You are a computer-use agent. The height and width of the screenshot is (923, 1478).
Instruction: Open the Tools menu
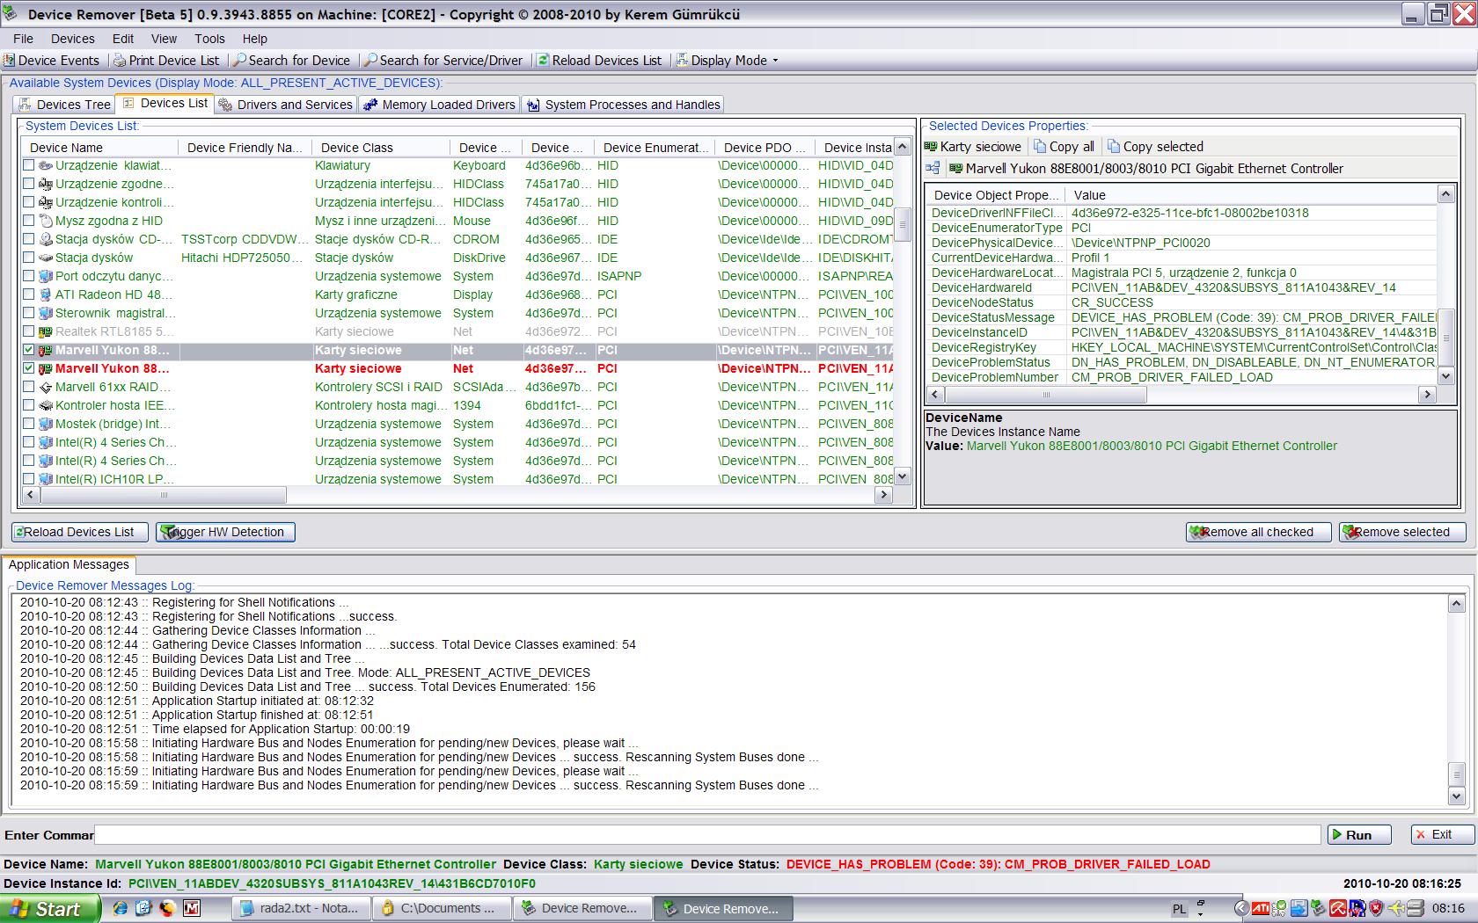click(209, 39)
